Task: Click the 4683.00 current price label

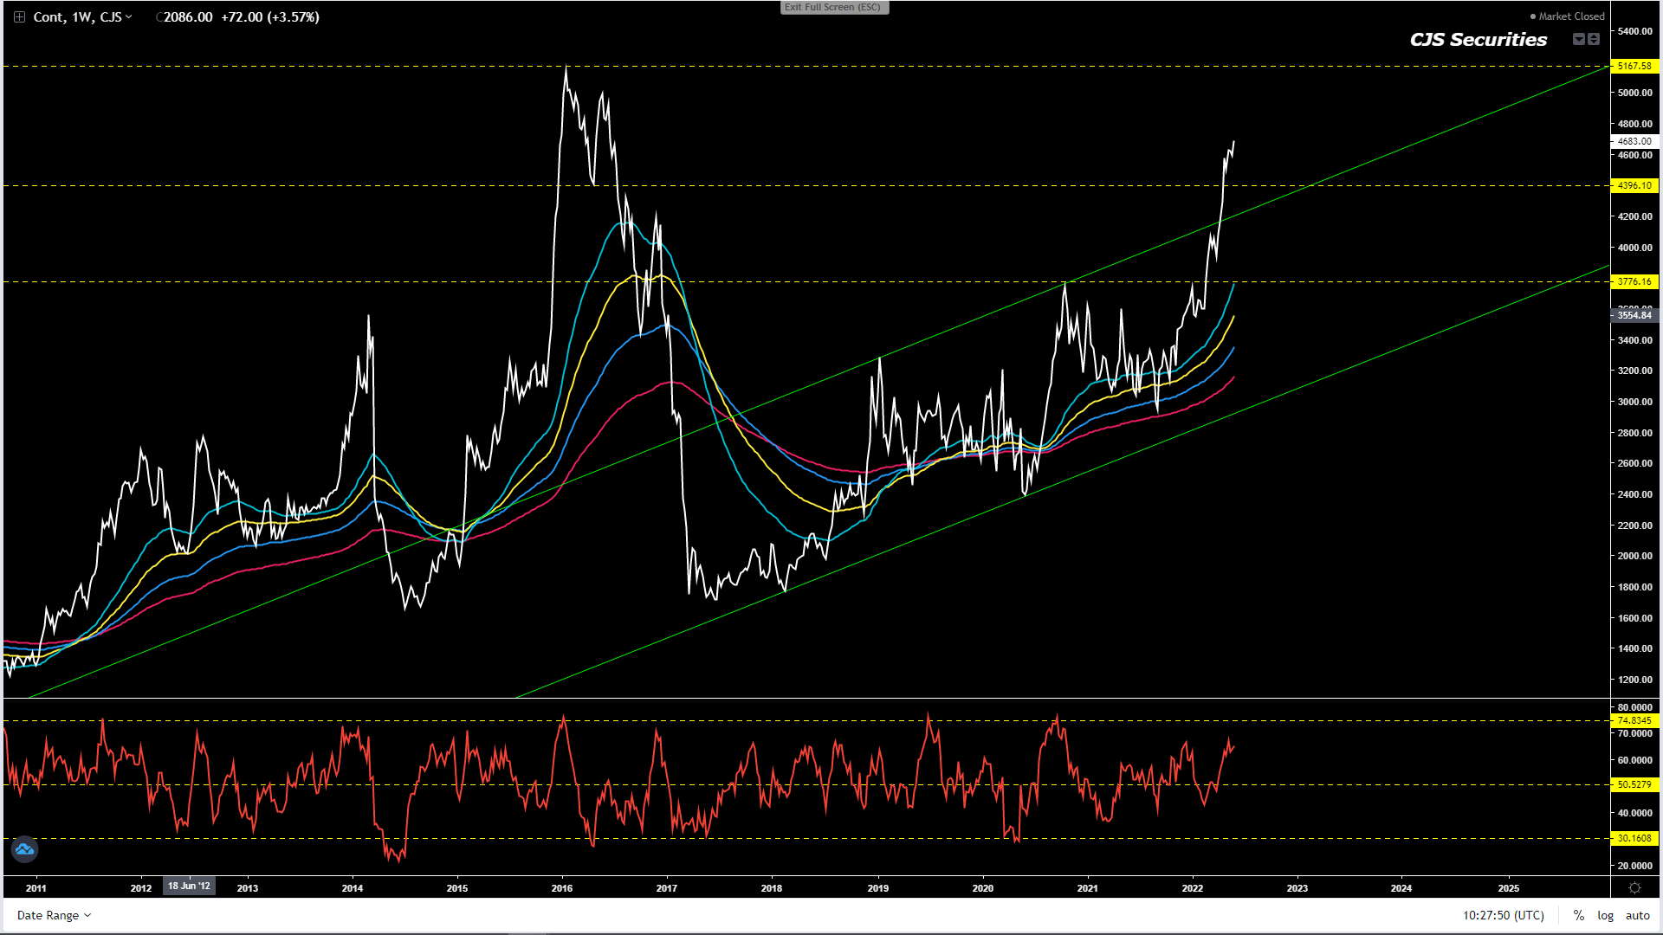Action: [x=1634, y=141]
